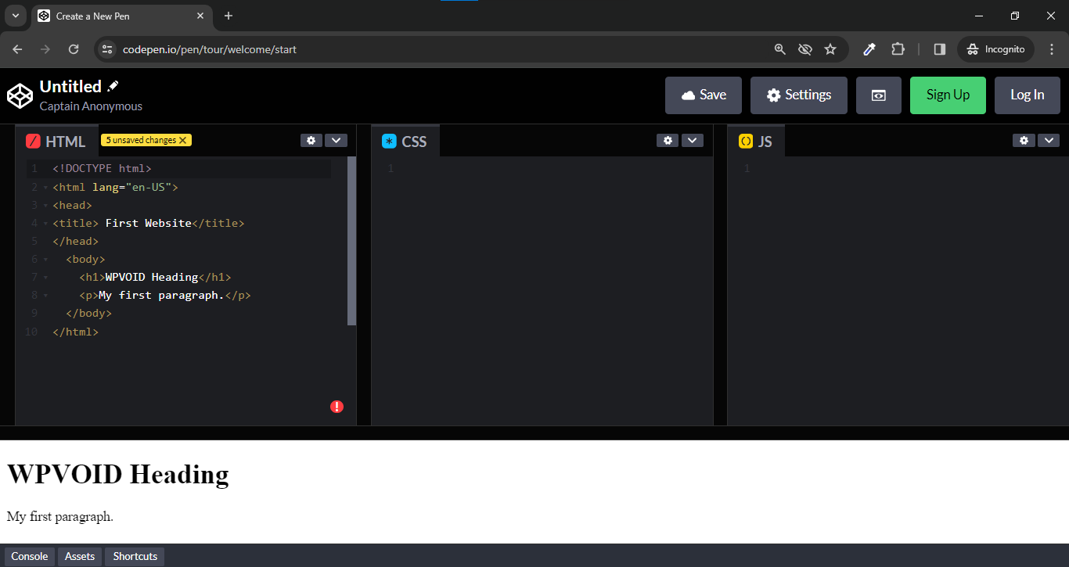Expand the CSS panel dropdown chevron

point(692,140)
